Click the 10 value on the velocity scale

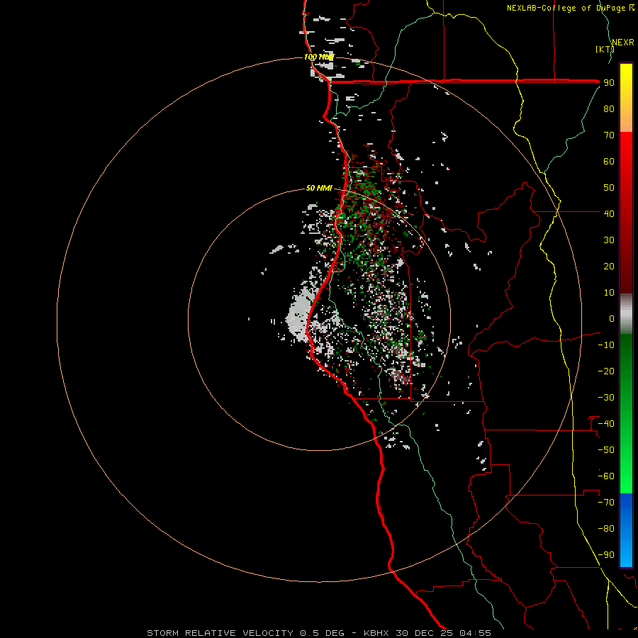pos(609,293)
